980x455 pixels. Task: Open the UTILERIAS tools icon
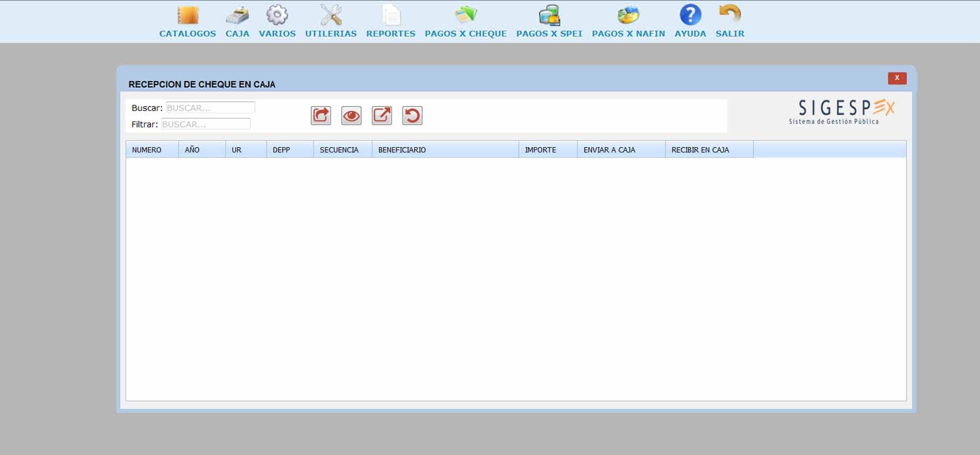click(331, 15)
